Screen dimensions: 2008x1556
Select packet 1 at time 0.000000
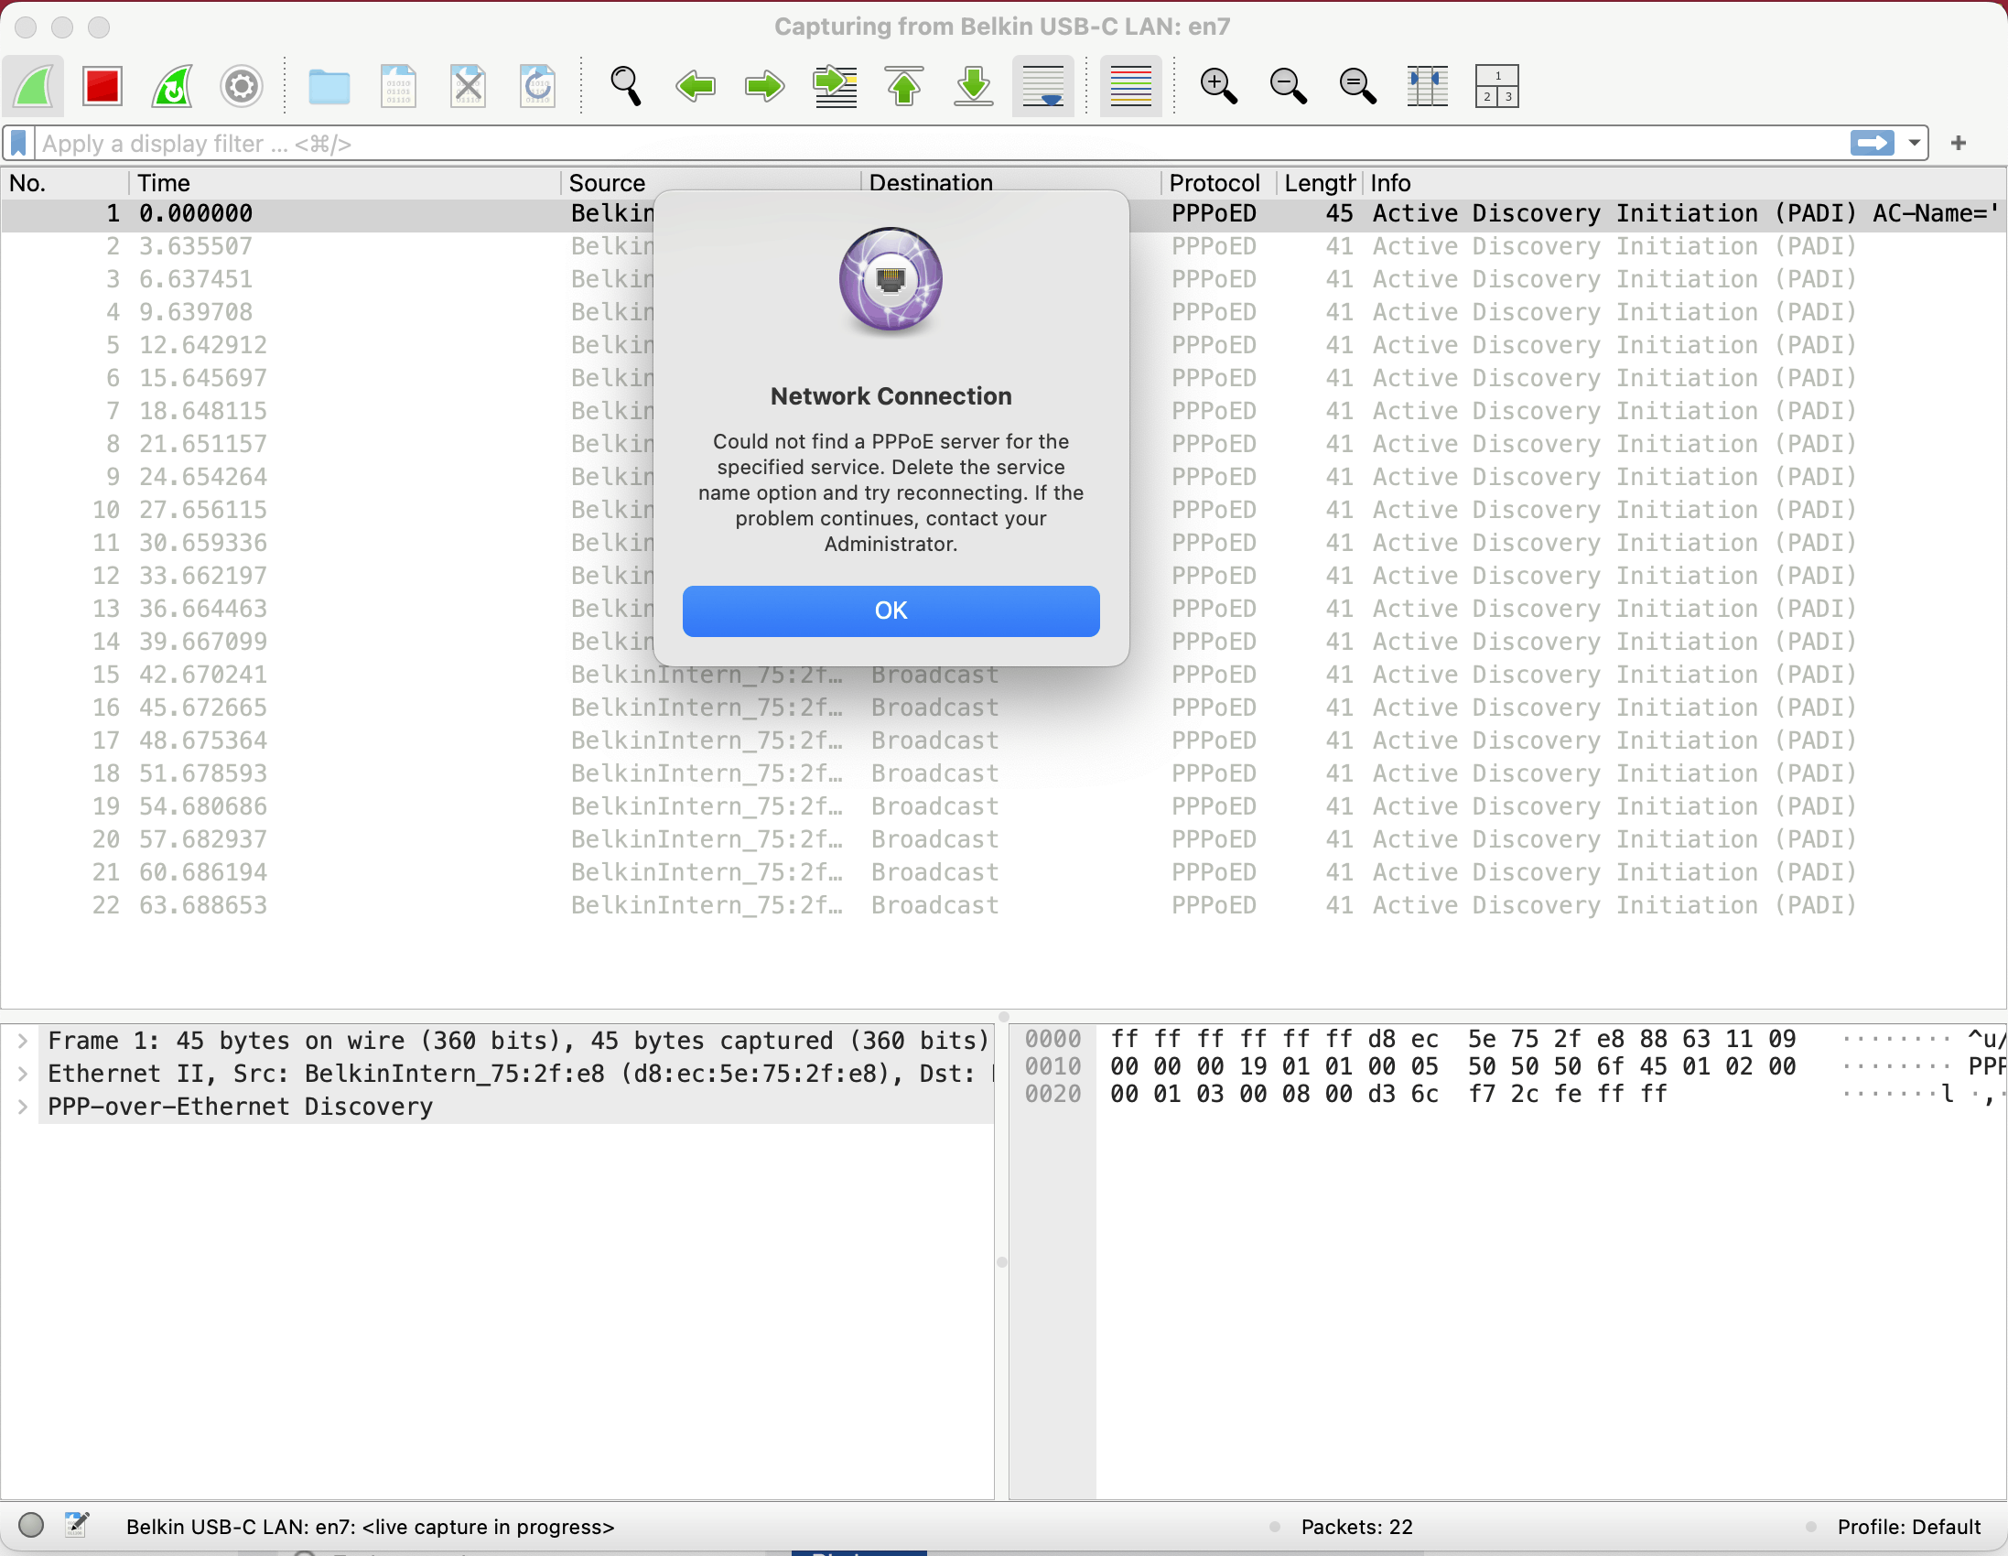[1004, 213]
